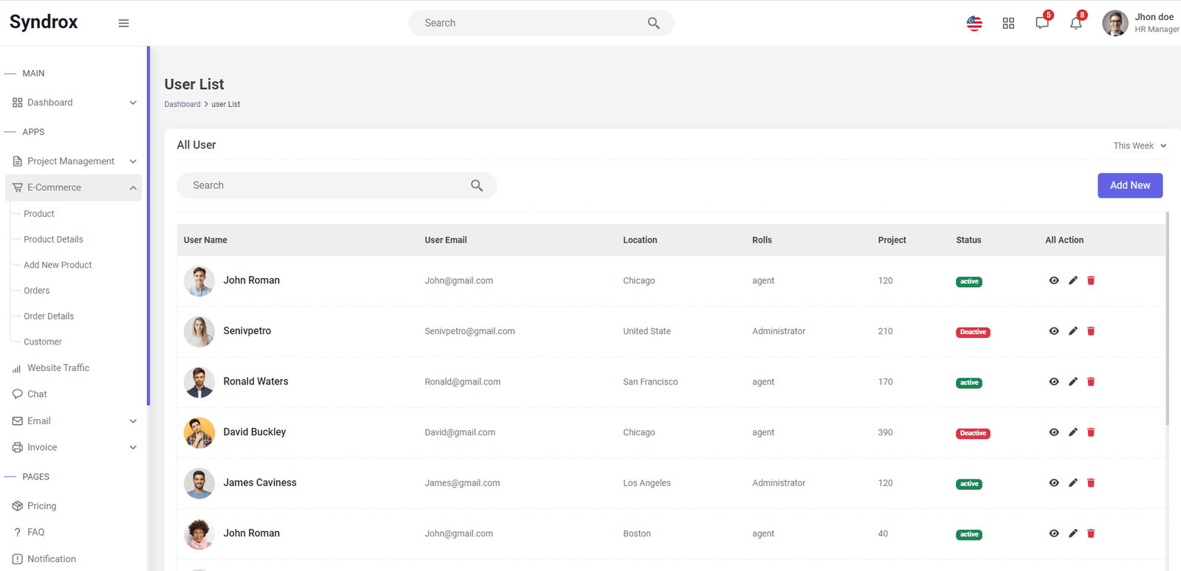Screen dimensions: 1181x571
Task: Open the language flag selector
Action: 974,23
